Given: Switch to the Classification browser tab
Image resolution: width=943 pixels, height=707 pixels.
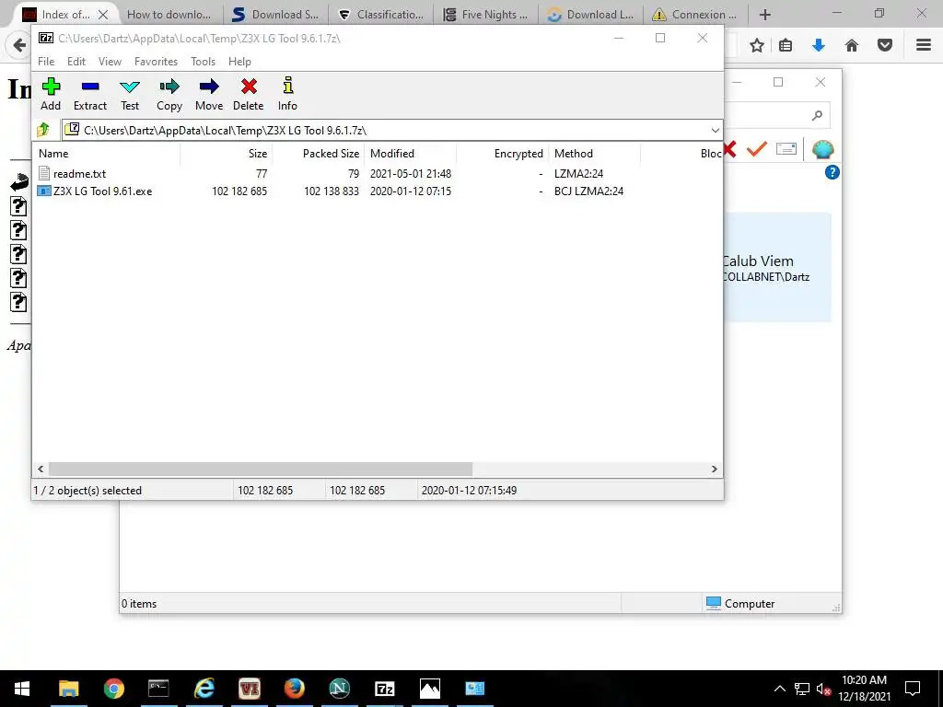Looking at the screenshot, I should click(380, 15).
